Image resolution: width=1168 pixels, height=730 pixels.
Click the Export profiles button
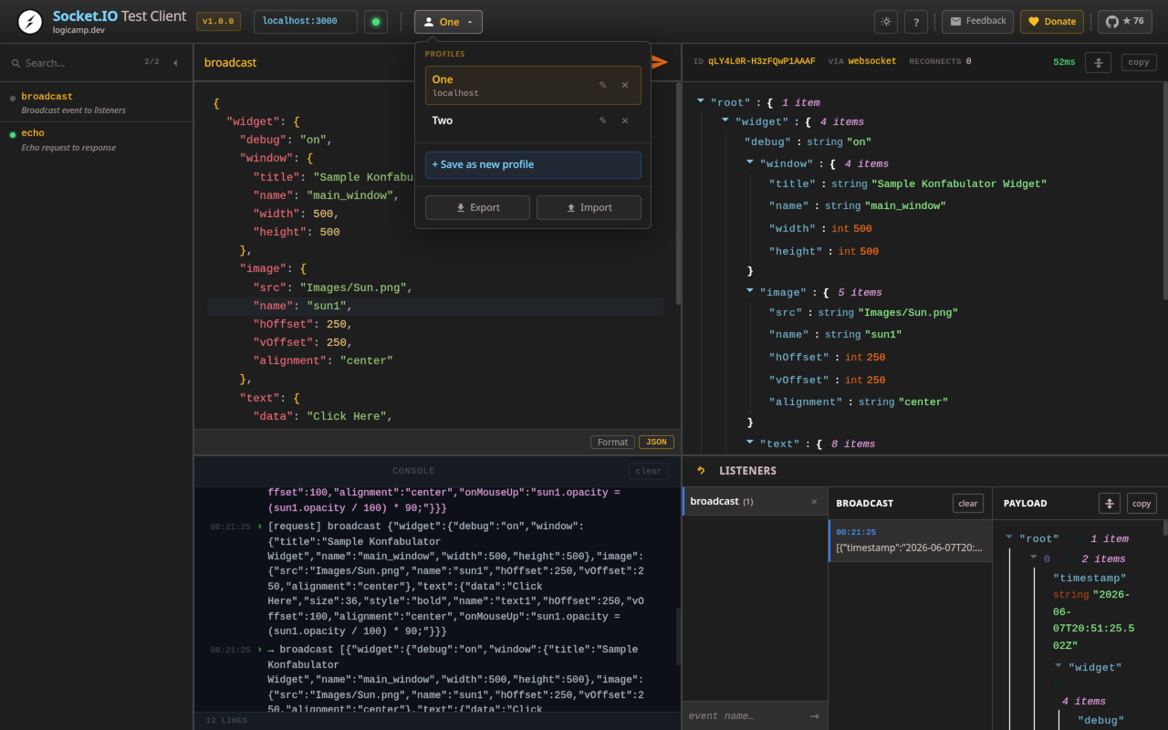pos(477,207)
